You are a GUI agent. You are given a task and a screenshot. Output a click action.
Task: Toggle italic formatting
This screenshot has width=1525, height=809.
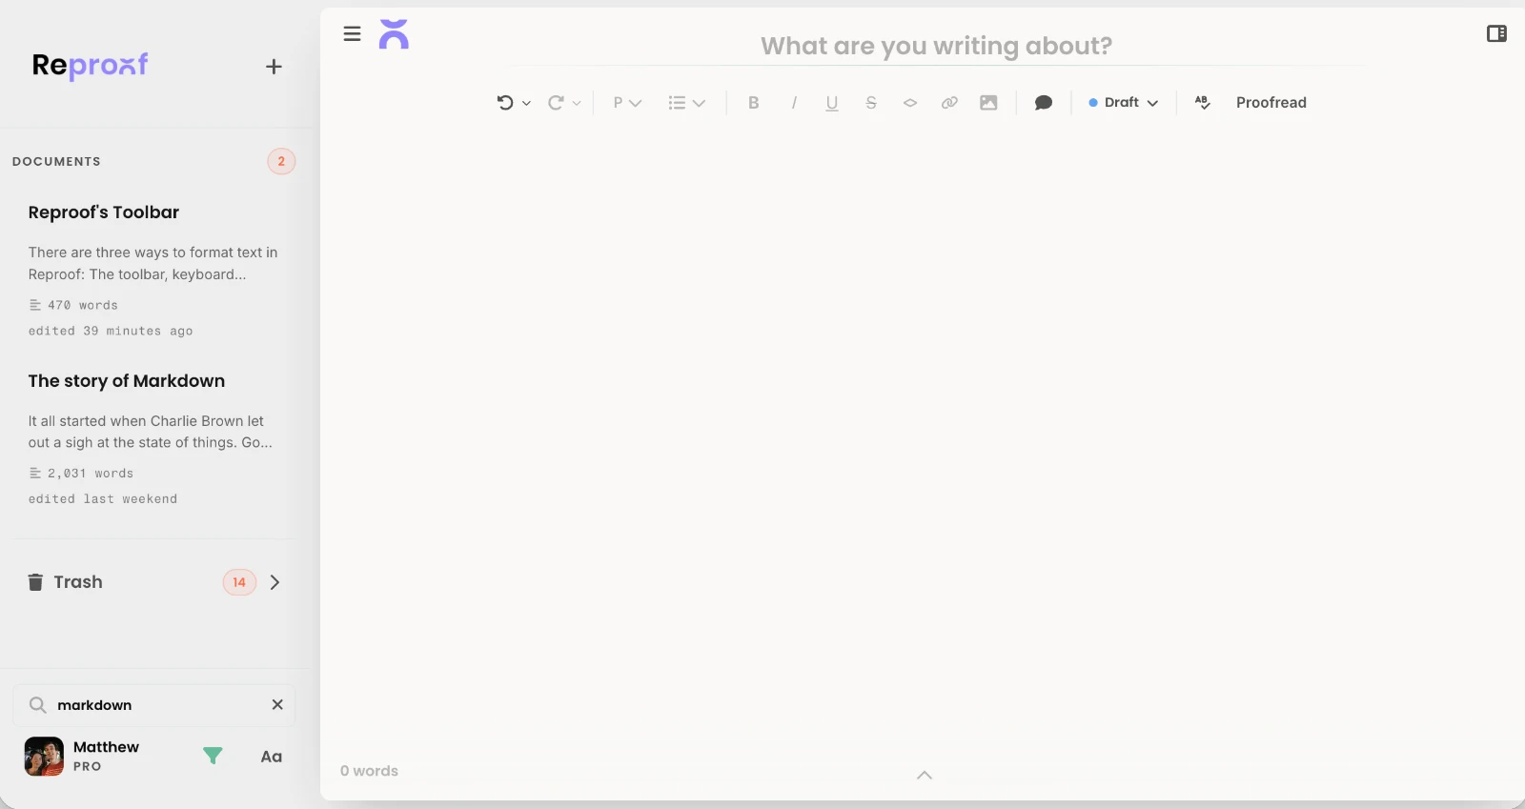pos(794,103)
